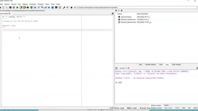Go back with the left arrow icon
This screenshot has width=198, height=111.
click(71, 7)
